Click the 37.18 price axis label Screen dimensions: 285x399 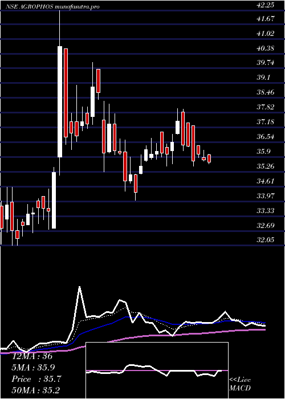click(266, 121)
